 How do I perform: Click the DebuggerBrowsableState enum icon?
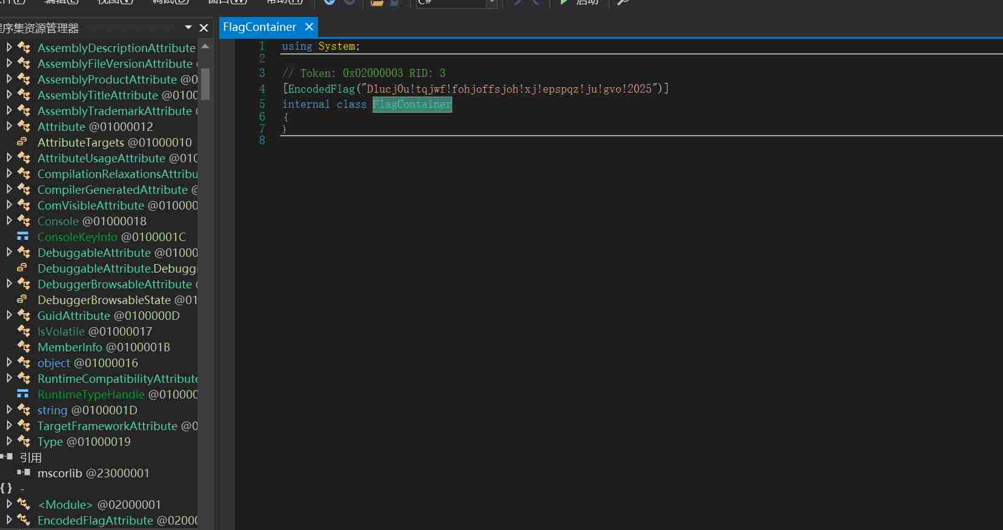point(22,299)
